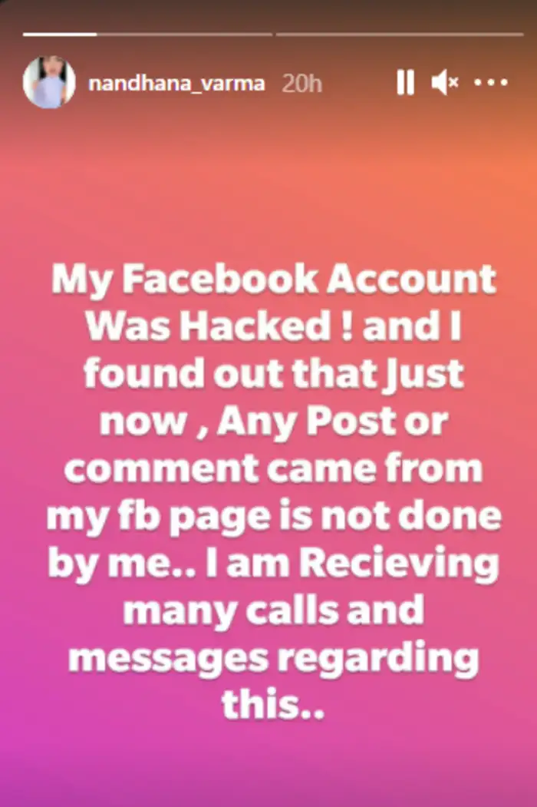Click the word "Facebook" in the story
The width and height of the screenshot is (537, 807).
pos(219,279)
